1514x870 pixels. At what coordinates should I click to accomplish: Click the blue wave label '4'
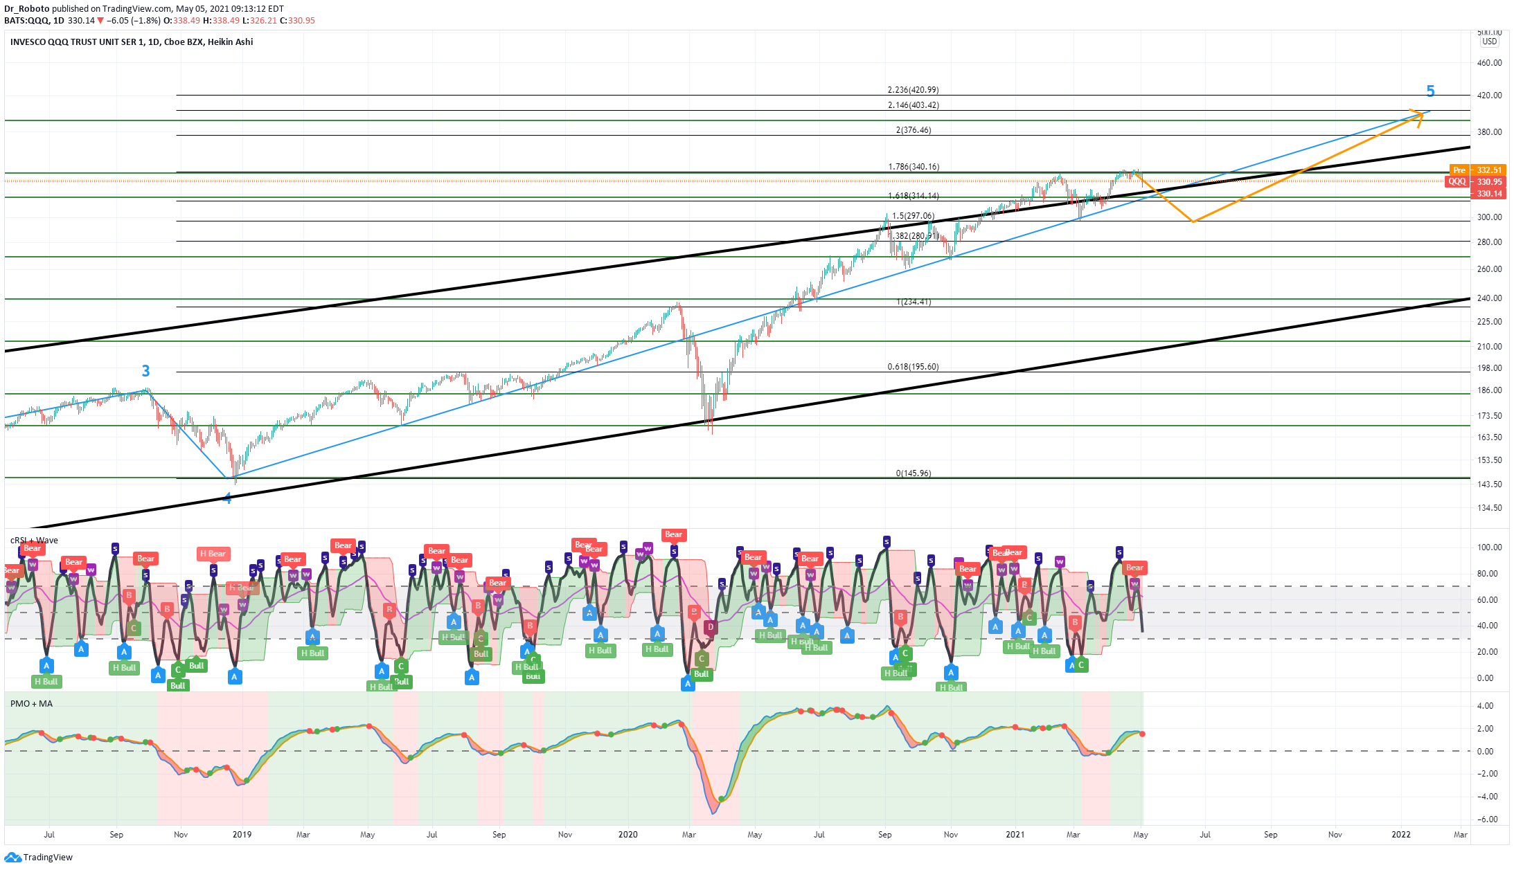point(226,498)
